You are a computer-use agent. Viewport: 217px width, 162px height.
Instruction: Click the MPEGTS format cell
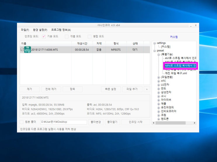point(116,50)
